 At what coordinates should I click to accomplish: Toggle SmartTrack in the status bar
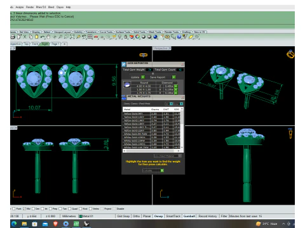pyautogui.click(x=173, y=216)
